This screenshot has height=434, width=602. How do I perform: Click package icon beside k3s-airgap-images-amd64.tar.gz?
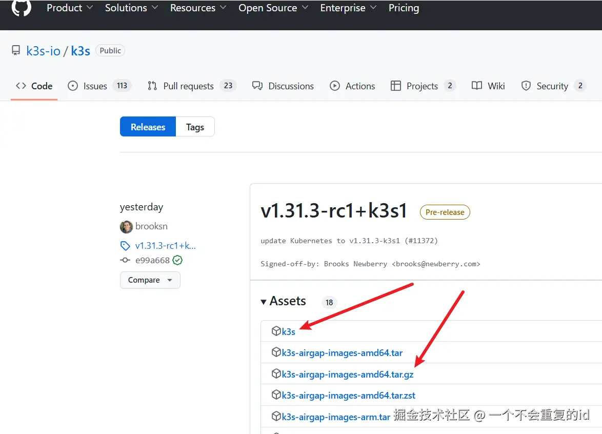click(276, 373)
